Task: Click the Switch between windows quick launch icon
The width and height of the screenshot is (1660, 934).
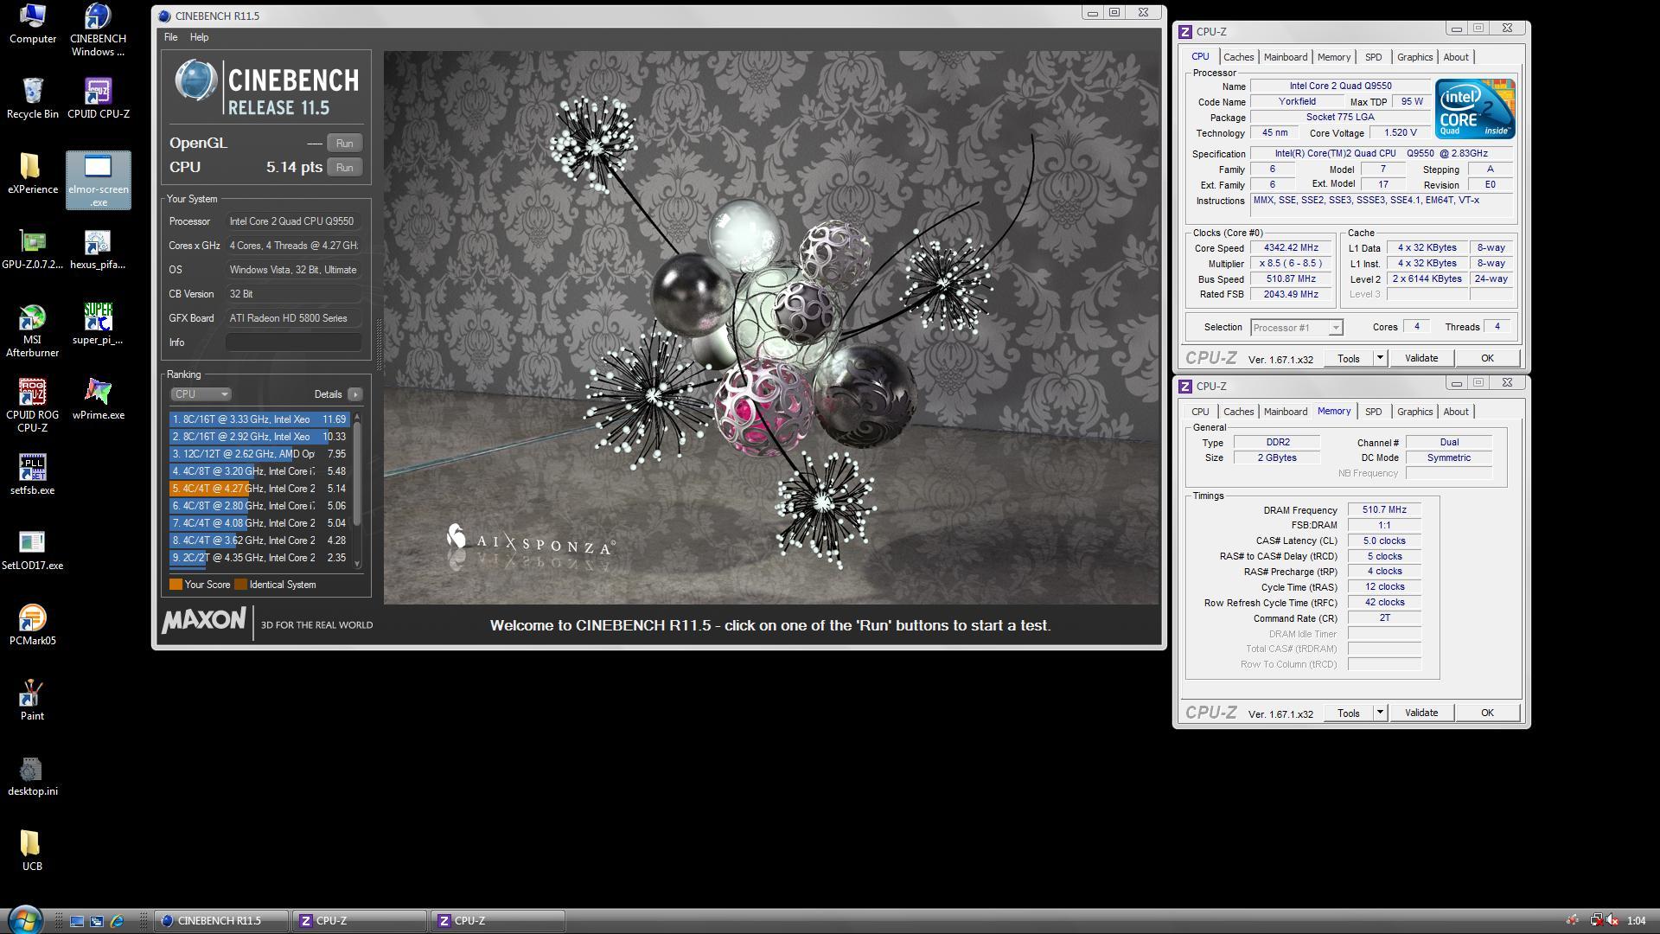Action: pyautogui.click(x=97, y=921)
